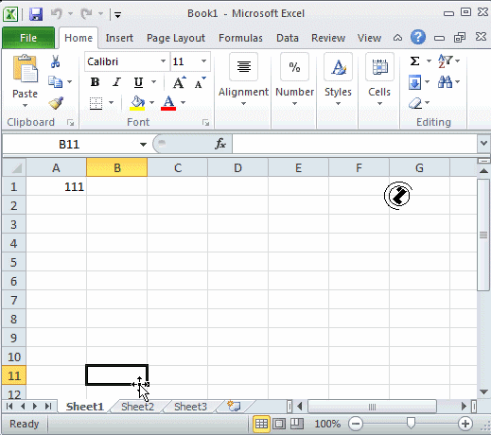Screen dimensions: 491x435
Task: Toggle Italic formatting
Action: coord(116,82)
